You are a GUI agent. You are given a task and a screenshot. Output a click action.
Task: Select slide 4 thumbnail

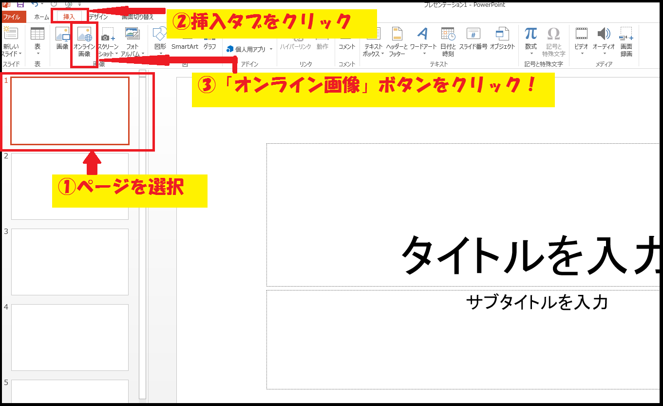pyautogui.click(x=70, y=337)
